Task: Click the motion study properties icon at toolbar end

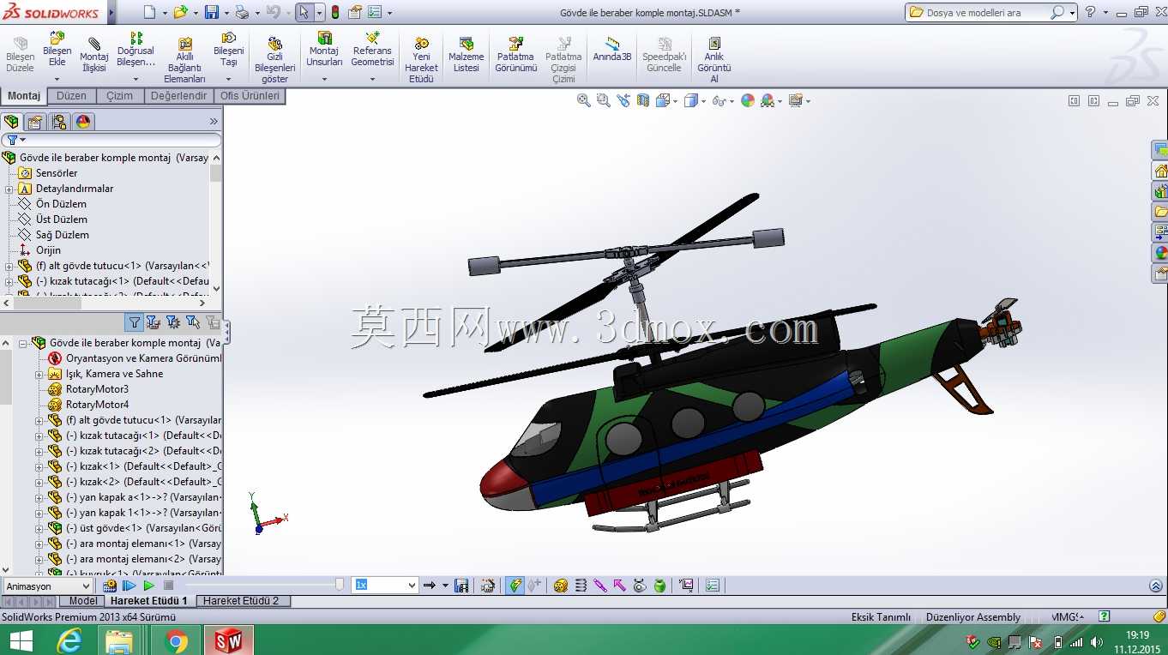Action: click(x=713, y=586)
